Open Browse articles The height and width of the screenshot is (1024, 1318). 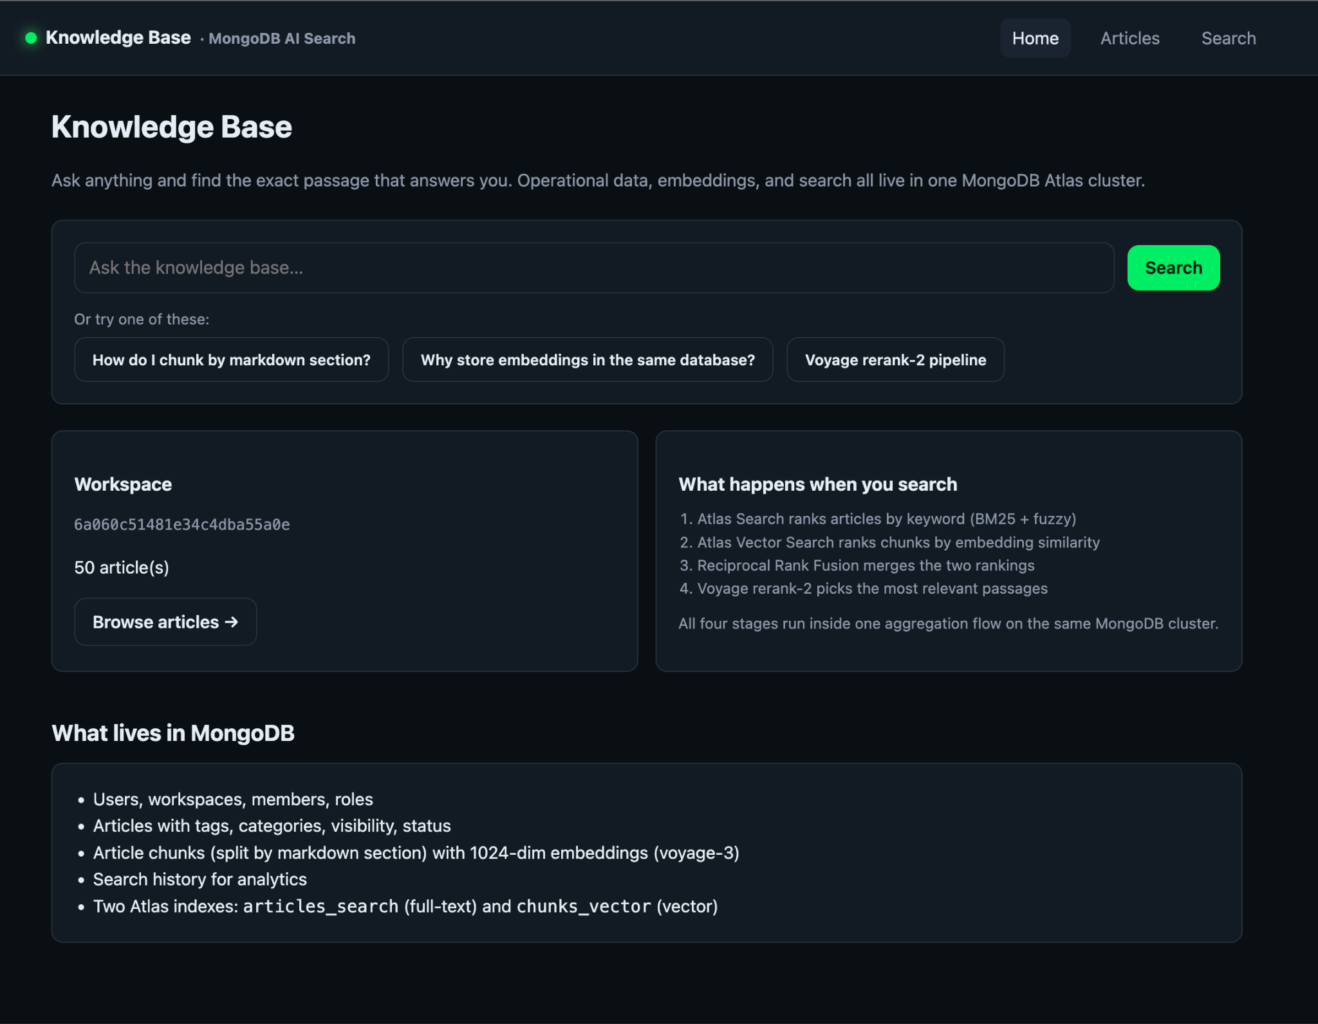point(165,622)
